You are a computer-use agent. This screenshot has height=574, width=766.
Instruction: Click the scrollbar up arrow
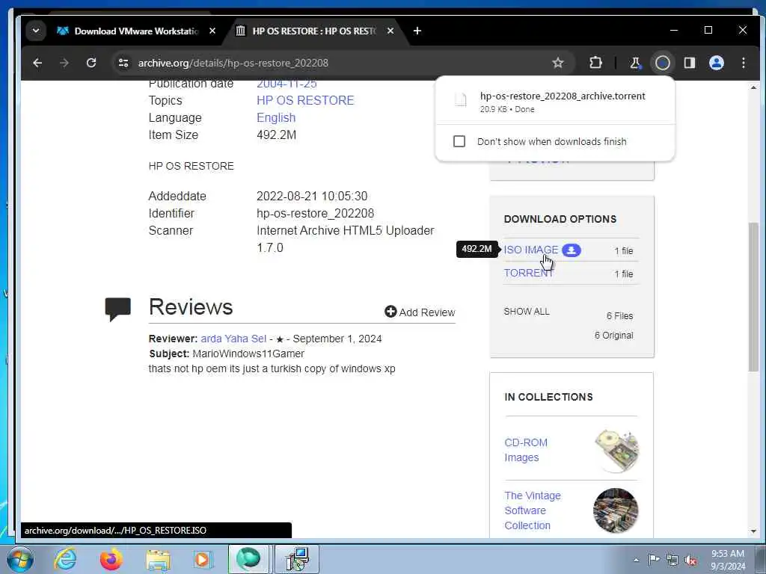[753, 88]
